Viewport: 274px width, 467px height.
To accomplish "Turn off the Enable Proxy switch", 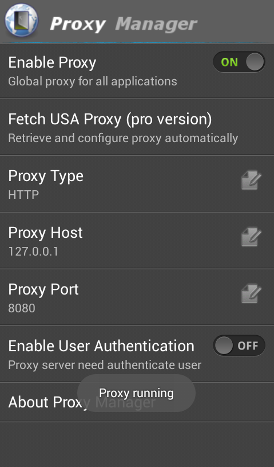I will 239,62.
